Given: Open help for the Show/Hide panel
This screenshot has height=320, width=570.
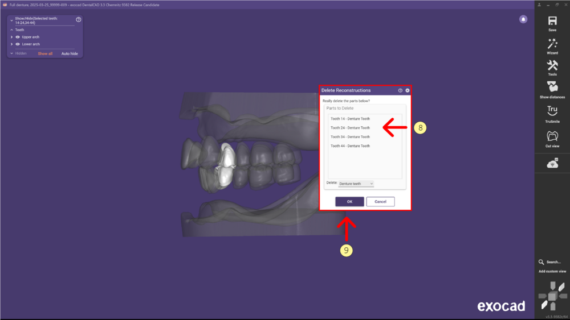Looking at the screenshot, I should point(79,19).
